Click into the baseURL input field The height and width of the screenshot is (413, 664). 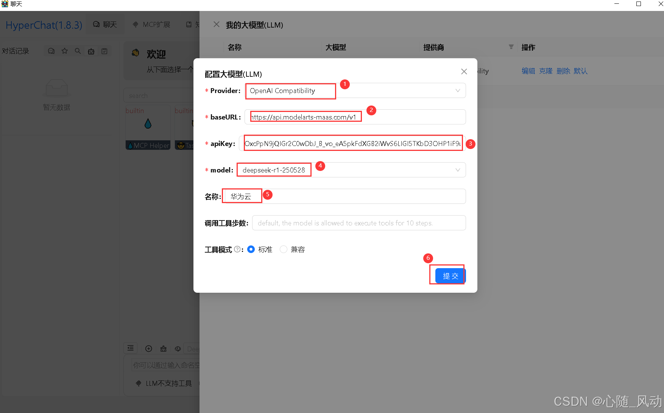[x=355, y=117]
